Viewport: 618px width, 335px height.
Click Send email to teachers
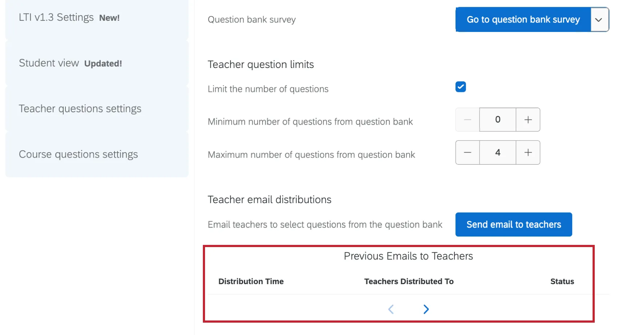point(513,224)
